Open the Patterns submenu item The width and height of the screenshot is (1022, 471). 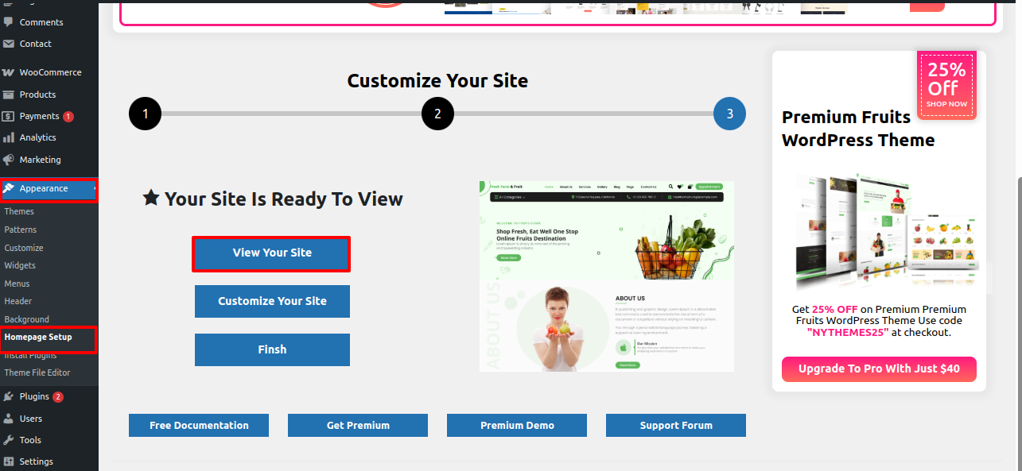pos(21,230)
